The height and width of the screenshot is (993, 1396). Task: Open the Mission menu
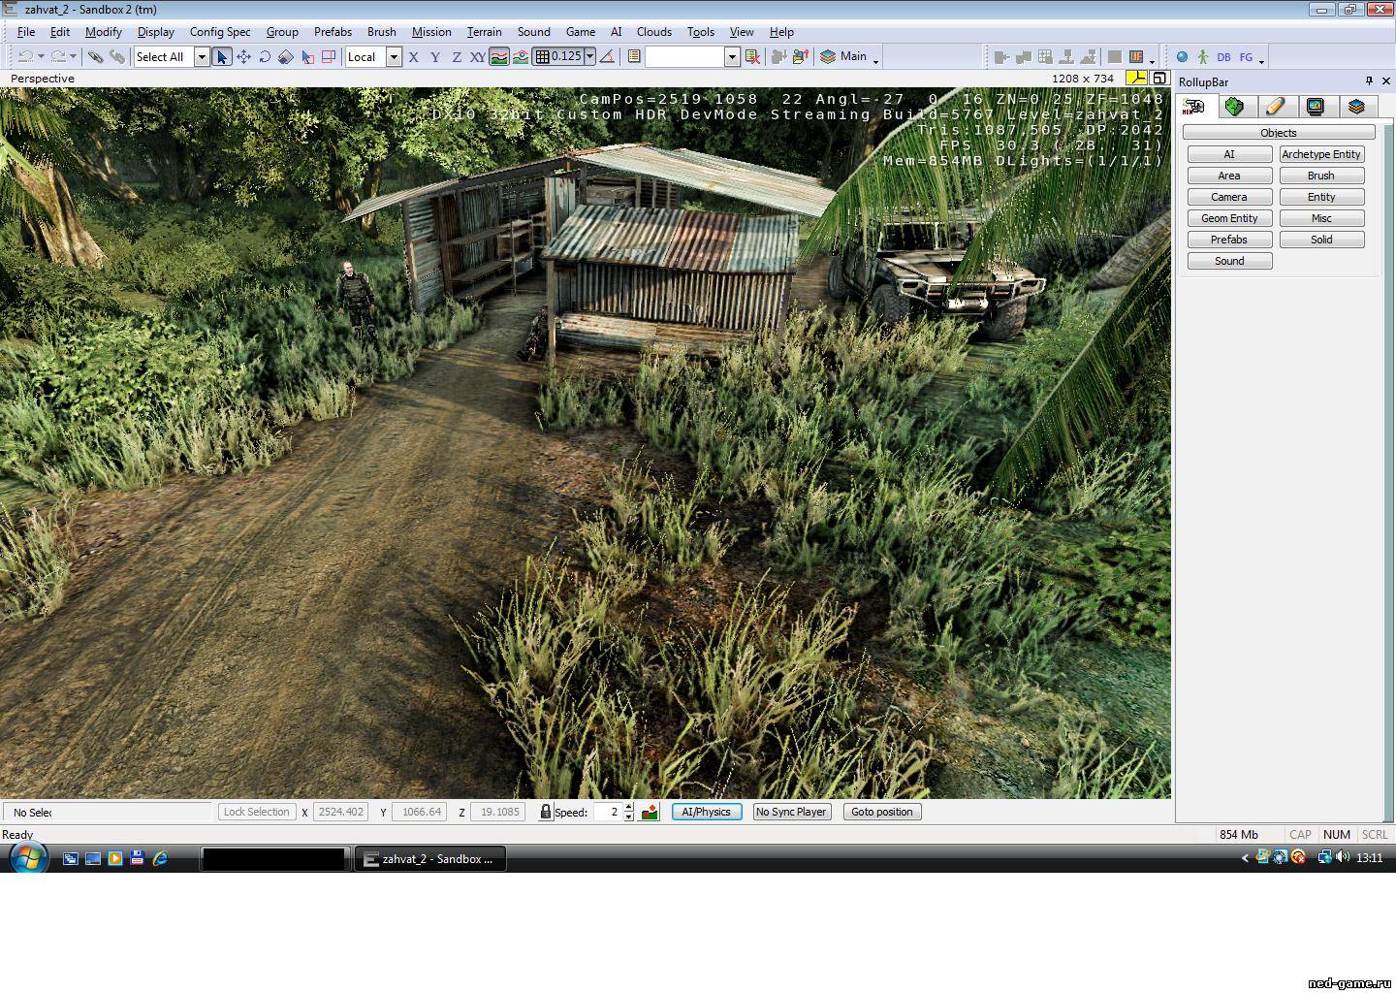click(431, 32)
